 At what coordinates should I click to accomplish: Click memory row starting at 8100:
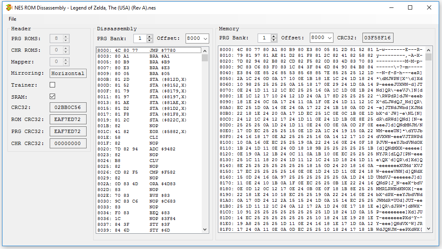tap(321, 143)
